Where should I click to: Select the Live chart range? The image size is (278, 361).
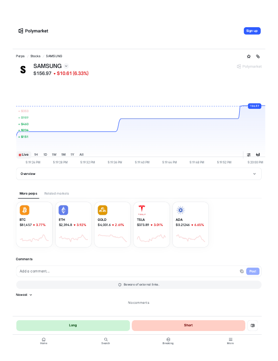pos(24,155)
